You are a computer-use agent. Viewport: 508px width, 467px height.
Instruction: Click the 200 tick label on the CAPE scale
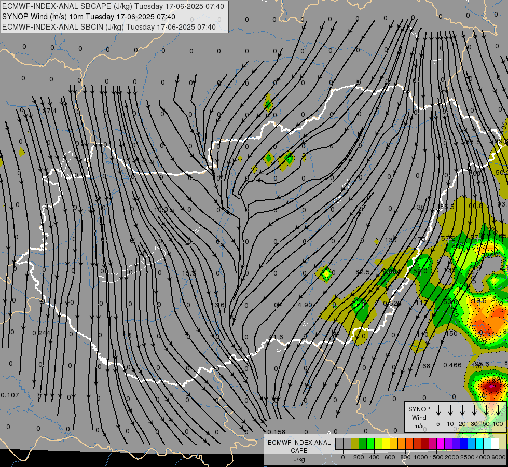(359, 457)
